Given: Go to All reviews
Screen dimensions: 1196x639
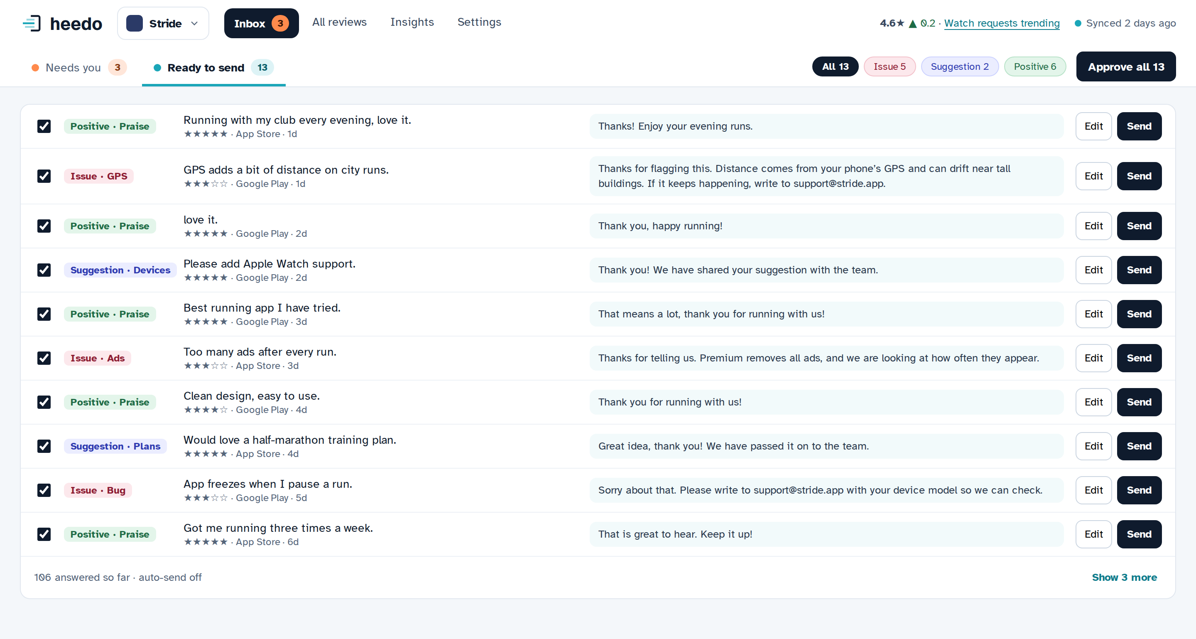Looking at the screenshot, I should (339, 22).
